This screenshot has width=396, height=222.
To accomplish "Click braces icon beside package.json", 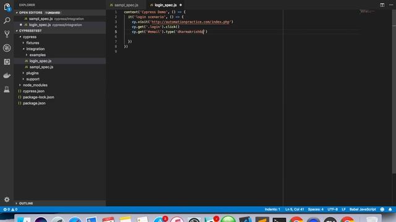I will (x=20, y=103).
